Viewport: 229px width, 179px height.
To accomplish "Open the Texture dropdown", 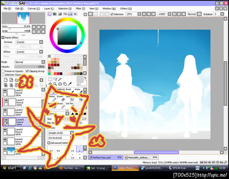I will pos(41,42).
